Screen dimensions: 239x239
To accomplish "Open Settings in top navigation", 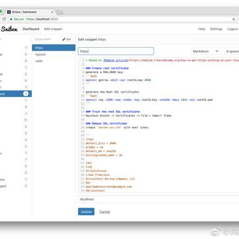I will pyautogui.click(x=216, y=29).
